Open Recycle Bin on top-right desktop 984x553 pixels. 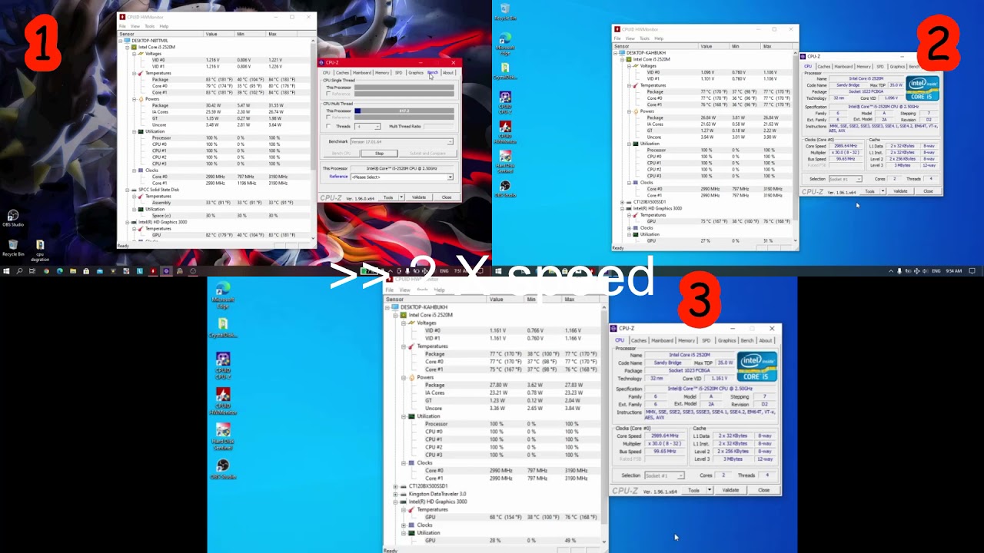505,11
